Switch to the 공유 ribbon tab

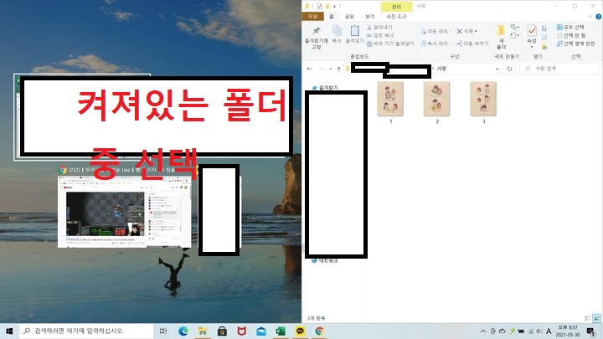coord(349,17)
